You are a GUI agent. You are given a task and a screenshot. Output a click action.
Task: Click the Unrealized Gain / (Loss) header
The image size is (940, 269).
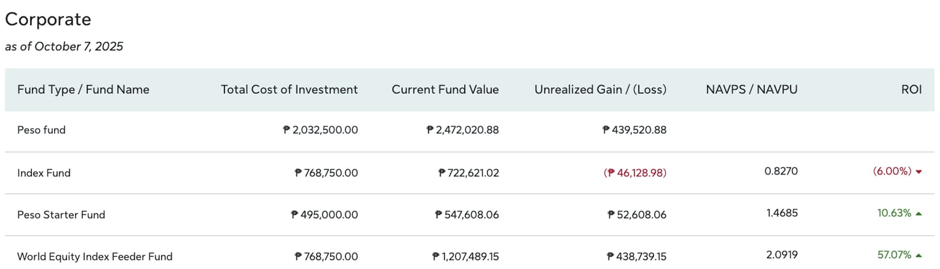pyautogui.click(x=600, y=89)
